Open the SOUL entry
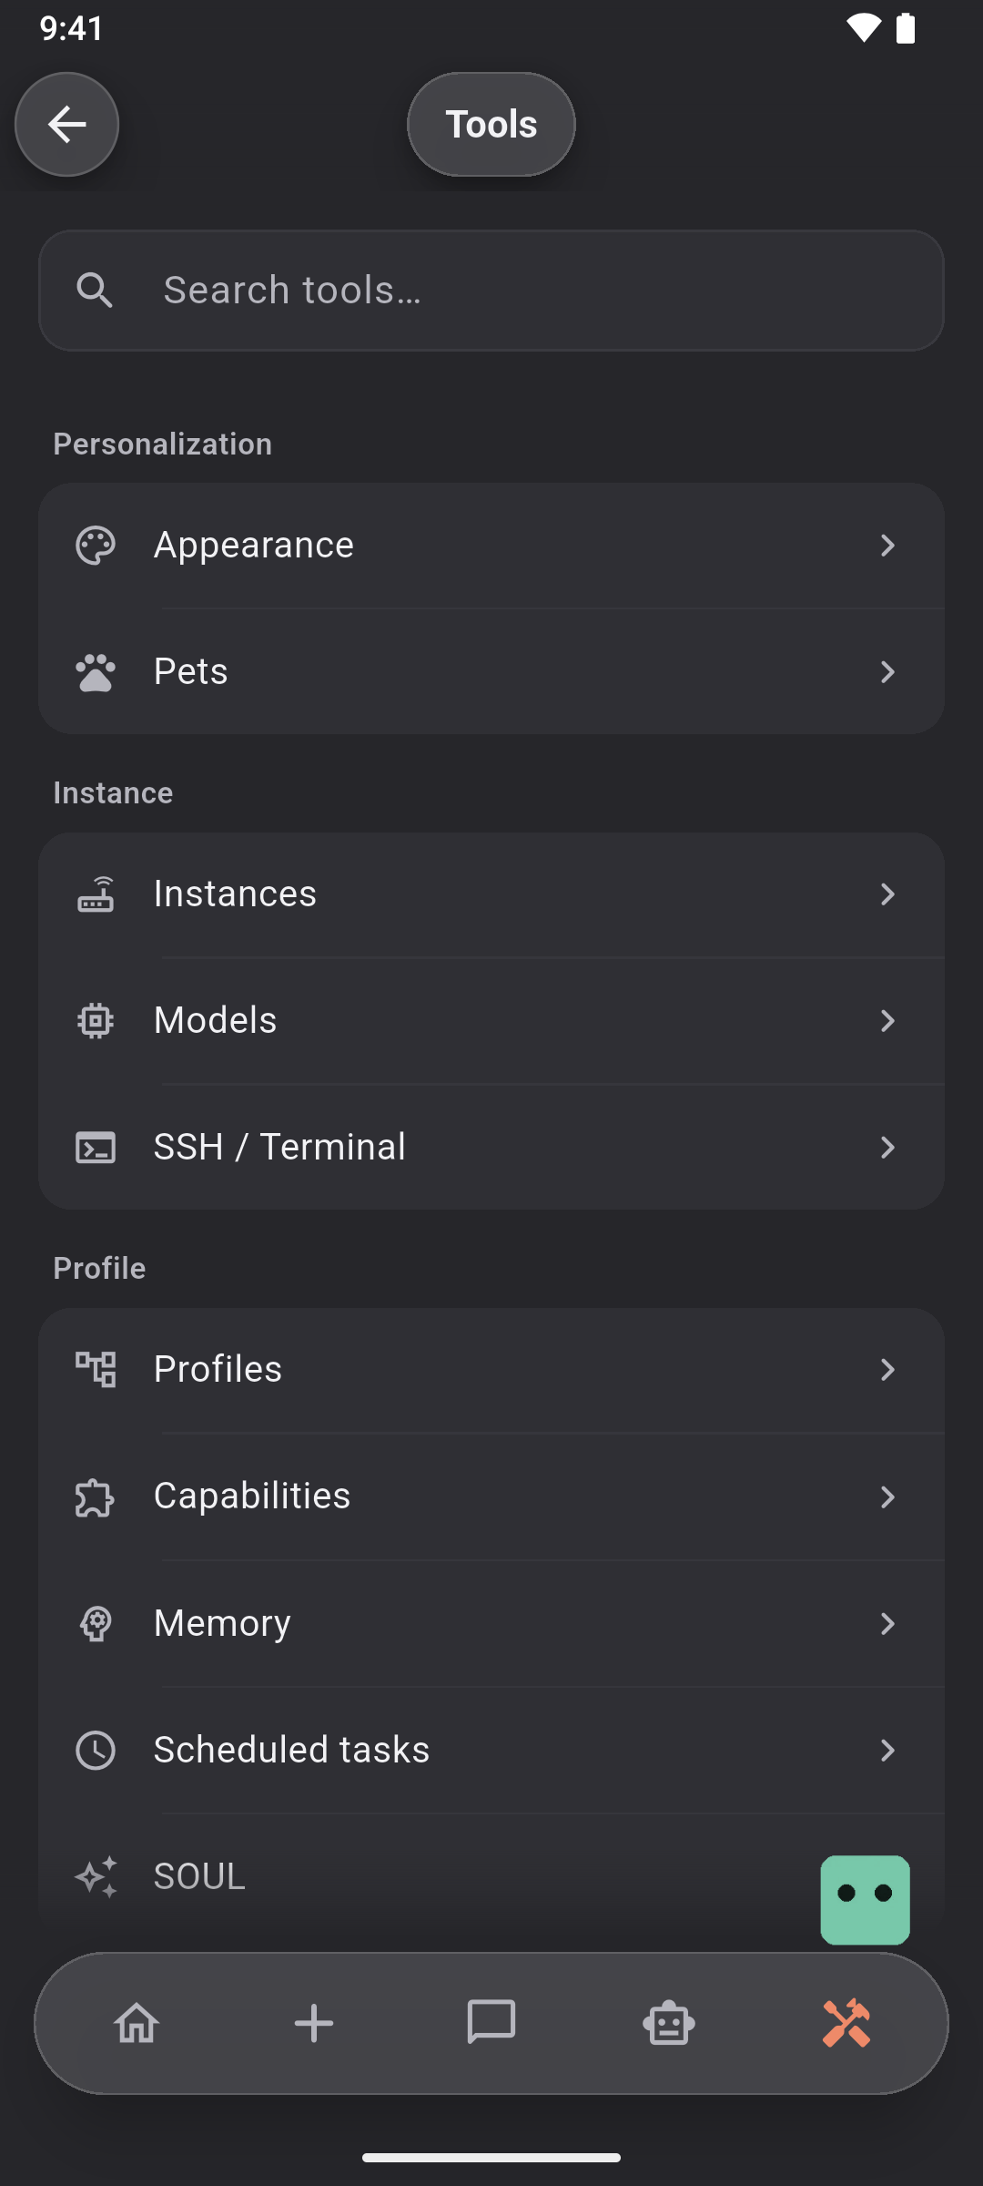The width and height of the screenshot is (983, 2186). coord(491,1876)
